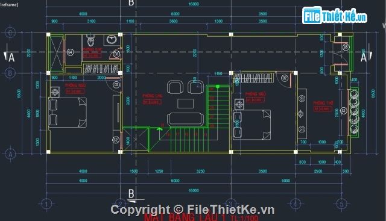Select the double bed in left bedroom

(68, 113)
